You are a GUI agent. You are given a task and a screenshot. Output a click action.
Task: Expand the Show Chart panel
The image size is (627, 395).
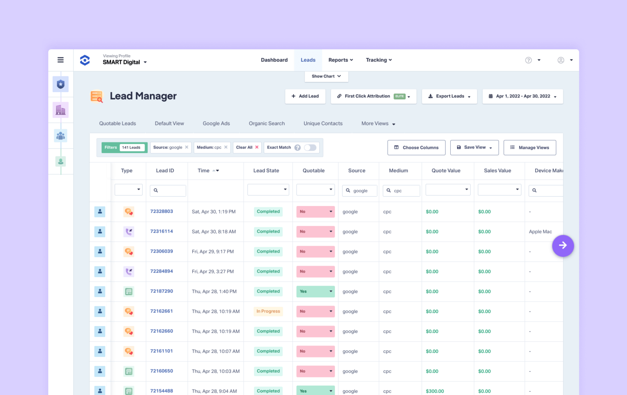326,76
